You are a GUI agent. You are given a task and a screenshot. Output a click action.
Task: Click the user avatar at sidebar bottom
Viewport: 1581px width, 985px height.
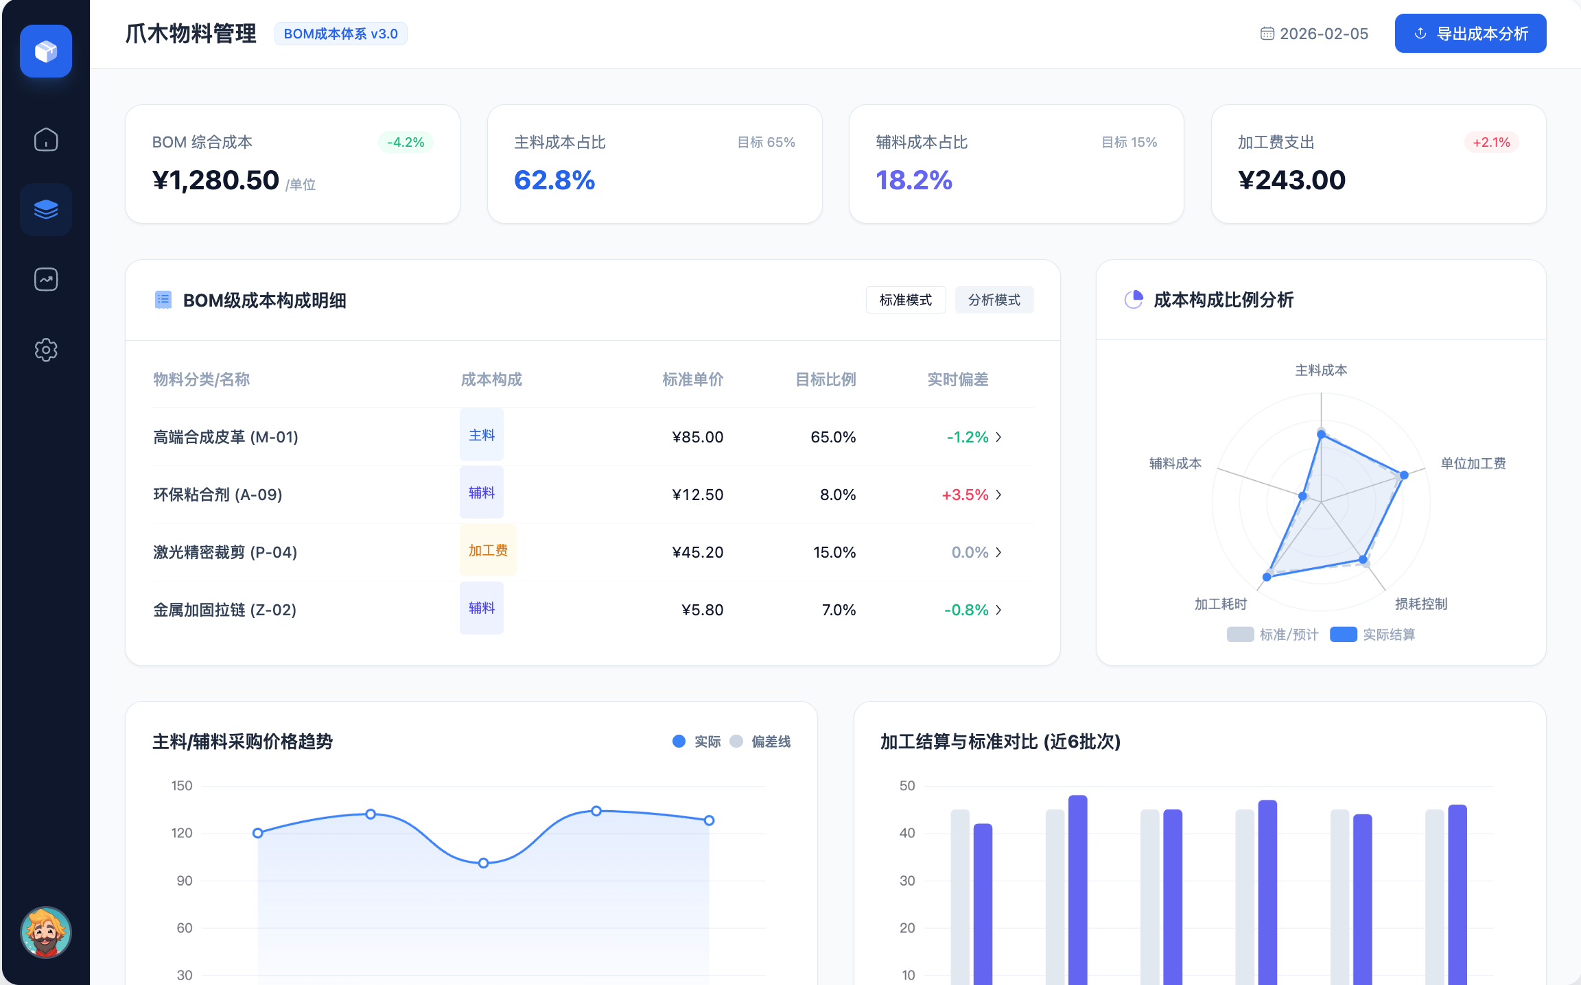coord(46,932)
